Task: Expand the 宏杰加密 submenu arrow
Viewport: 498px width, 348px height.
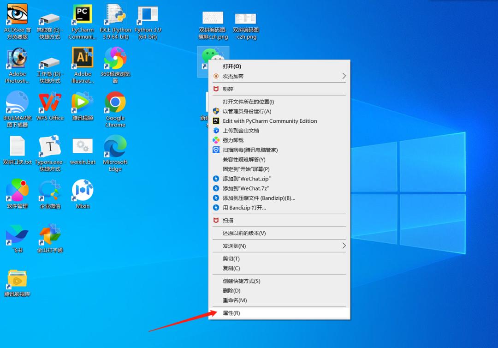Action: (344, 76)
